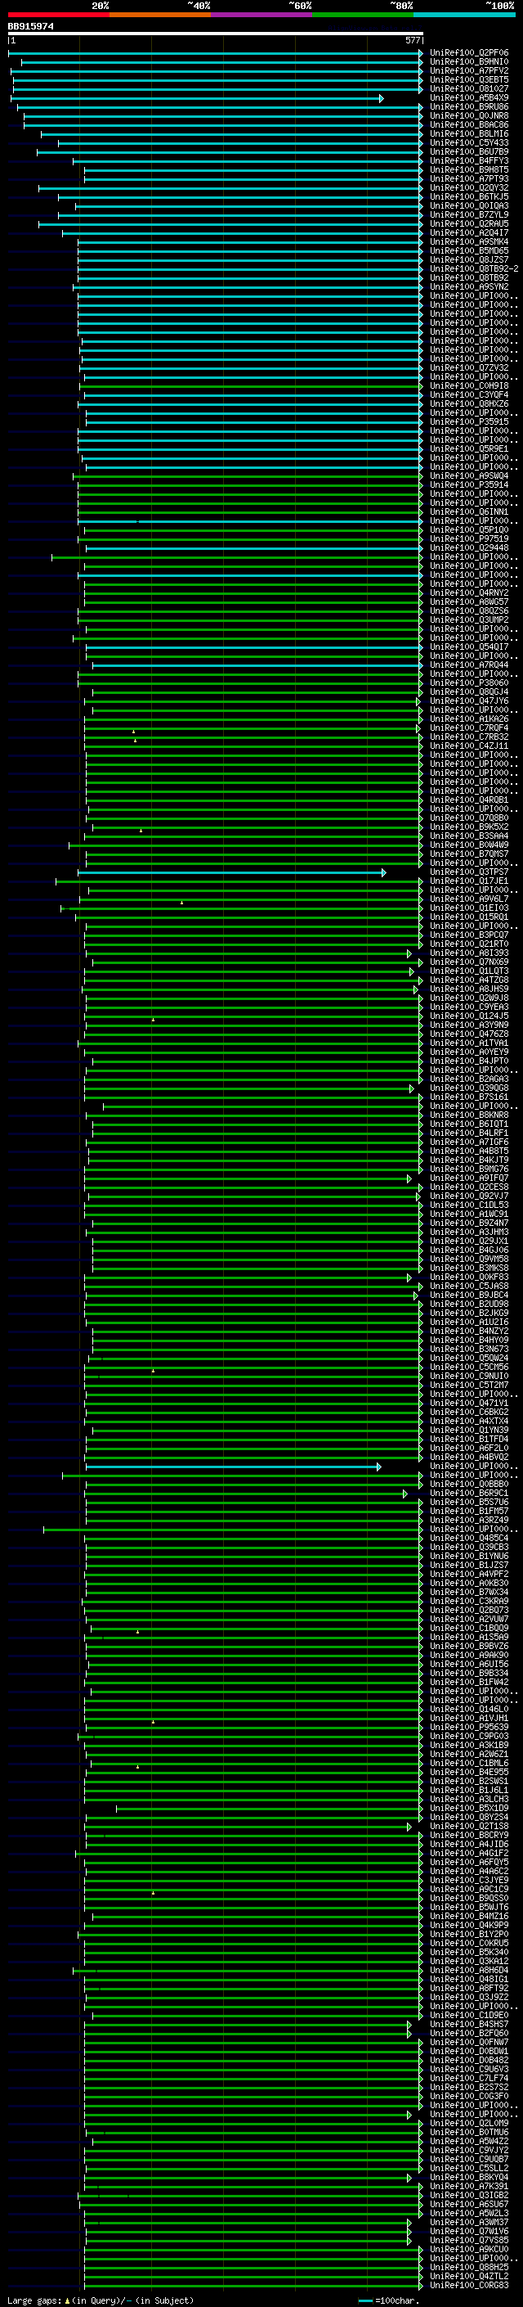Click the Large gaps legend text
The width and height of the screenshot is (523, 2307).
pos(101,2300)
